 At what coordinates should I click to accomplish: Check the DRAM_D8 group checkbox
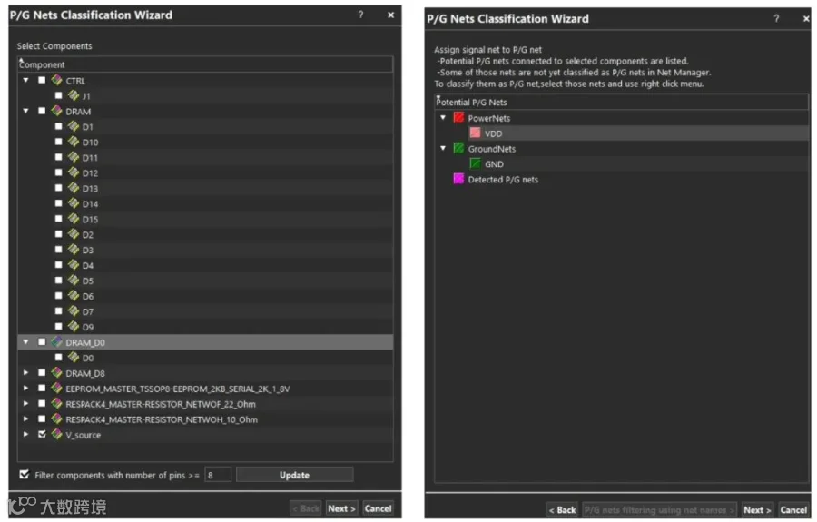tap(42, 372)
